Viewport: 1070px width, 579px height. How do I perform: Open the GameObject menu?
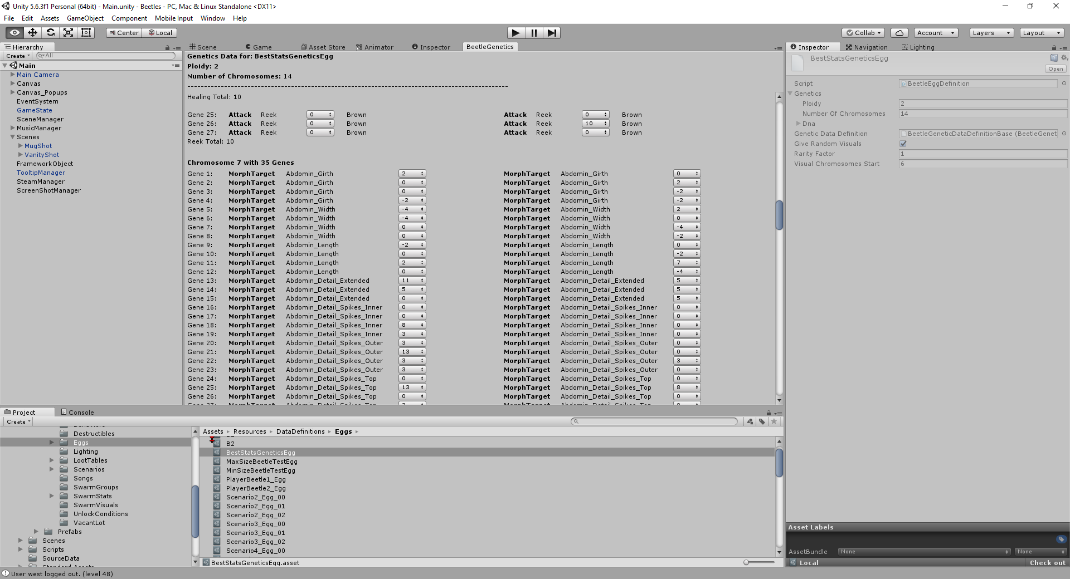85,18
